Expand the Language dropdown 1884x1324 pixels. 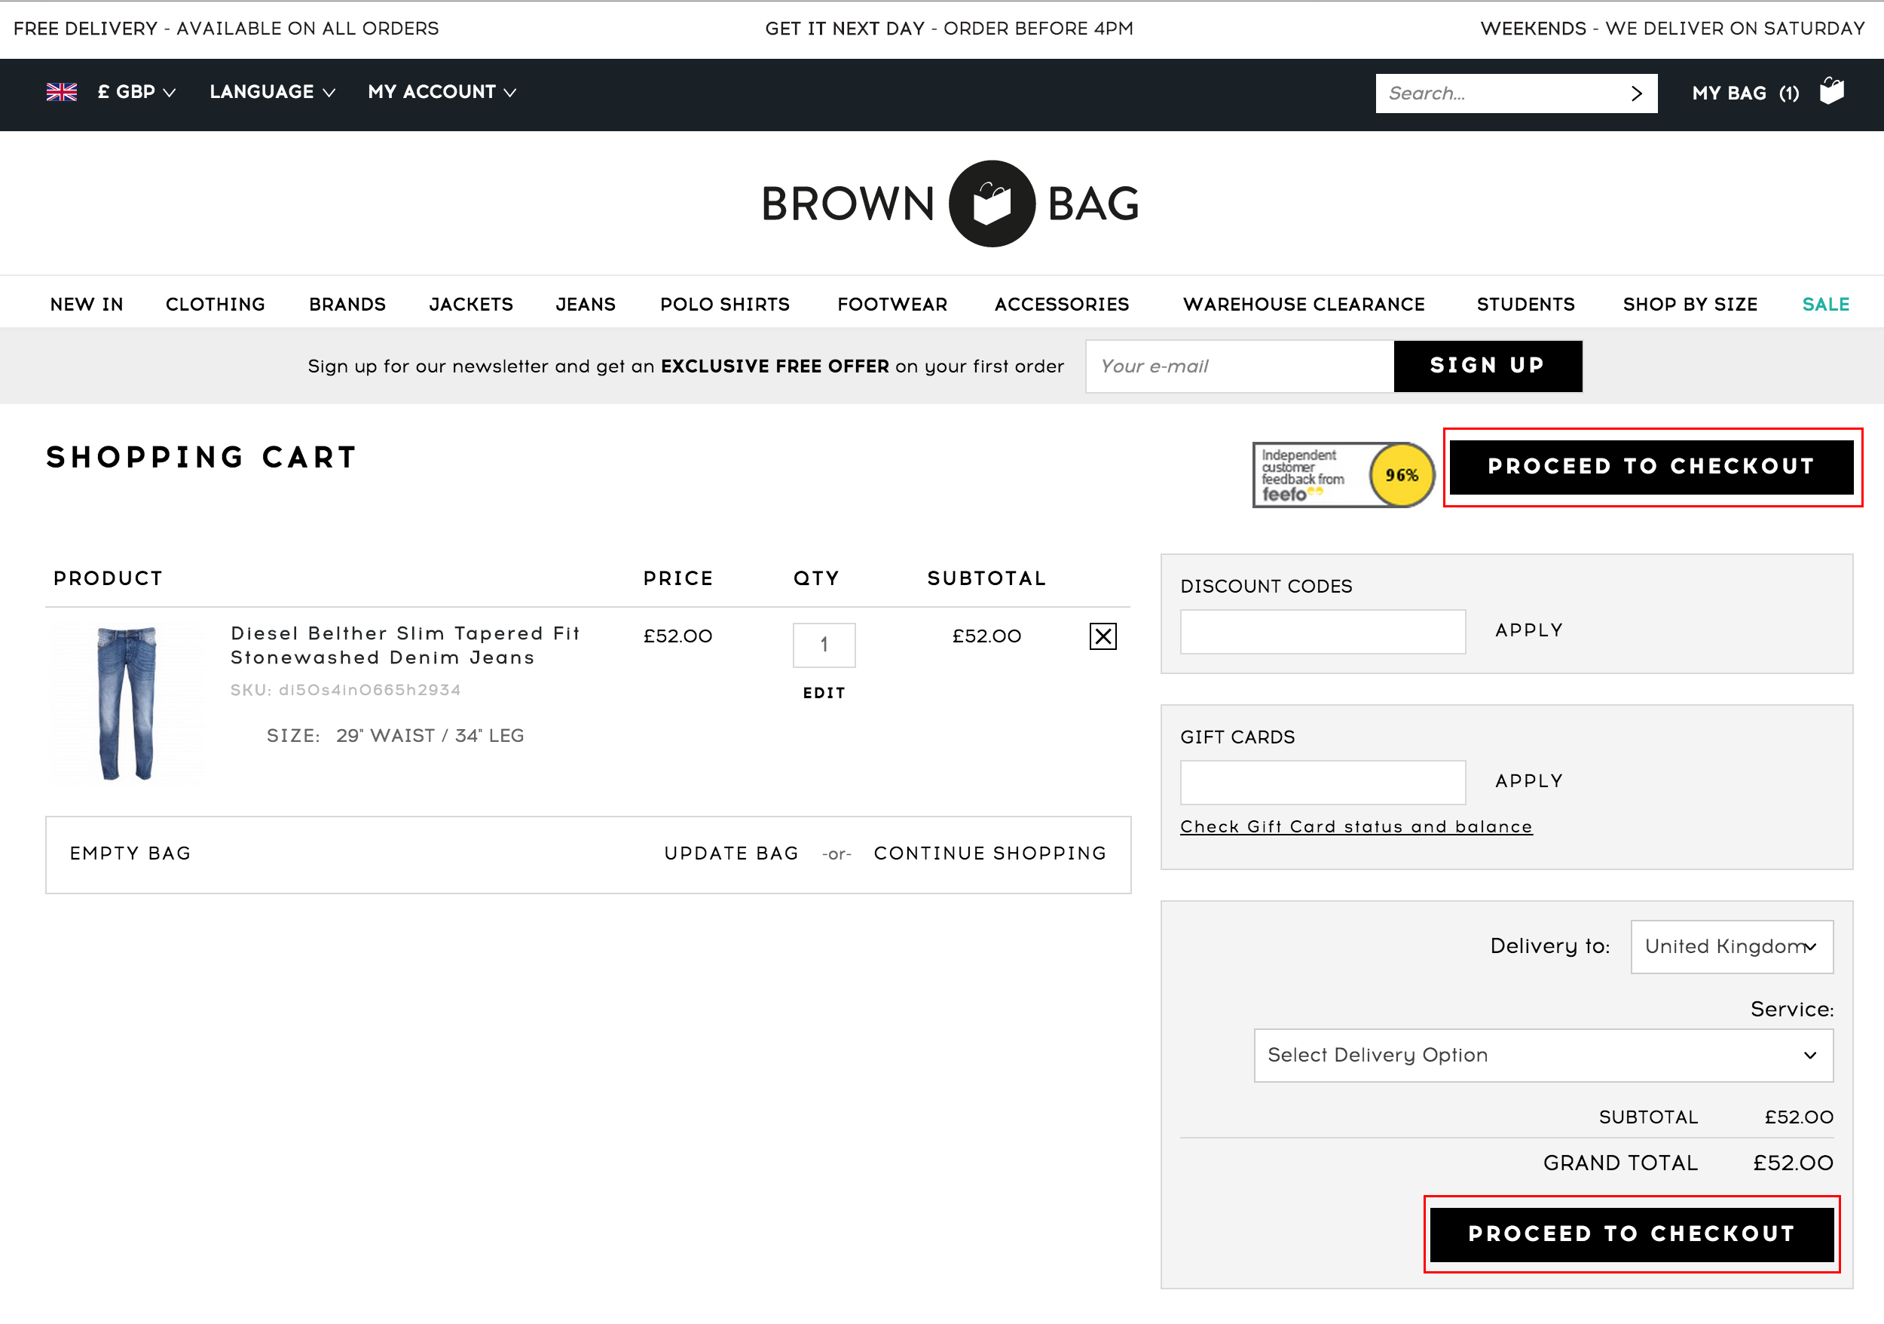[x=272, y=92]
